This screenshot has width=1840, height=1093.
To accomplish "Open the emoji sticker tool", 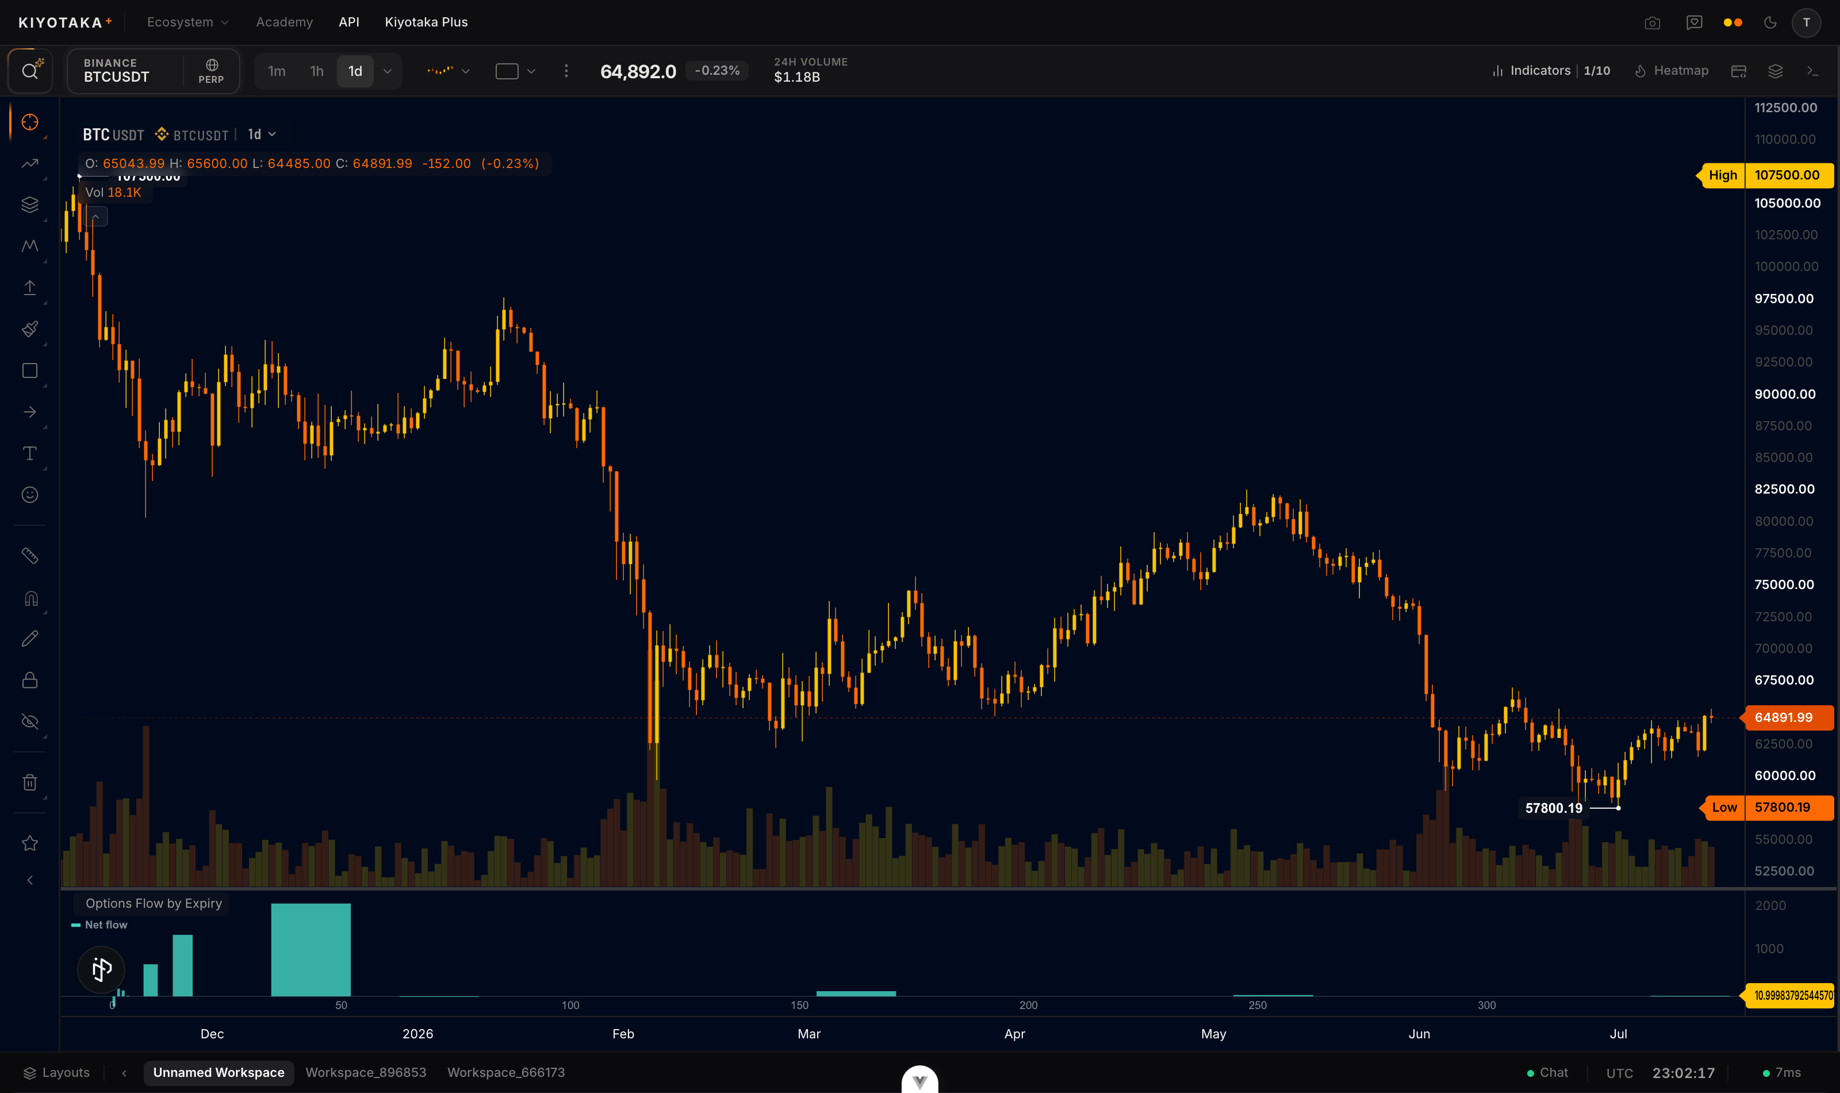I will click(29, 494).
